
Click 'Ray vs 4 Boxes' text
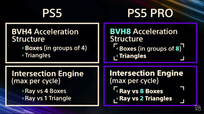45,91
